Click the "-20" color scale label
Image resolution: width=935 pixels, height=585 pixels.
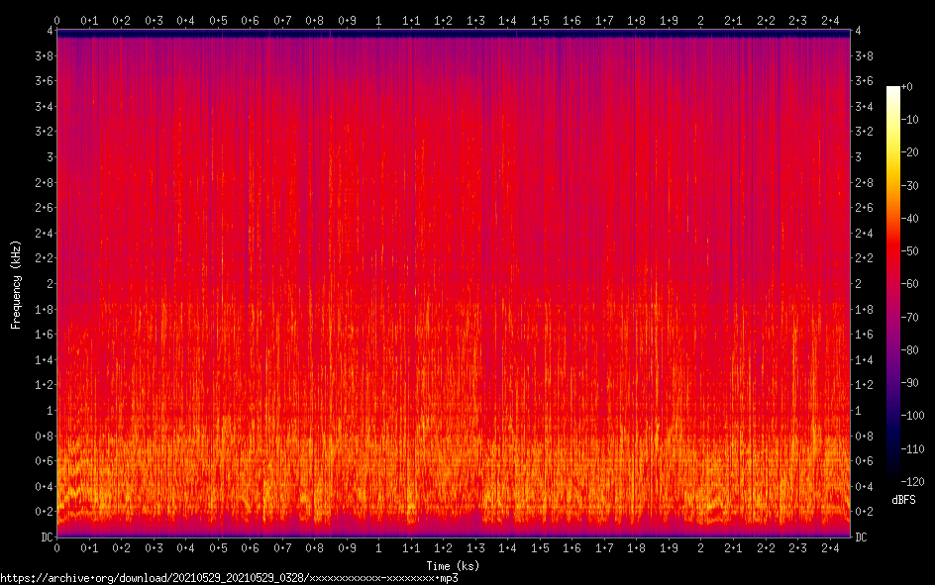point(909,152)
